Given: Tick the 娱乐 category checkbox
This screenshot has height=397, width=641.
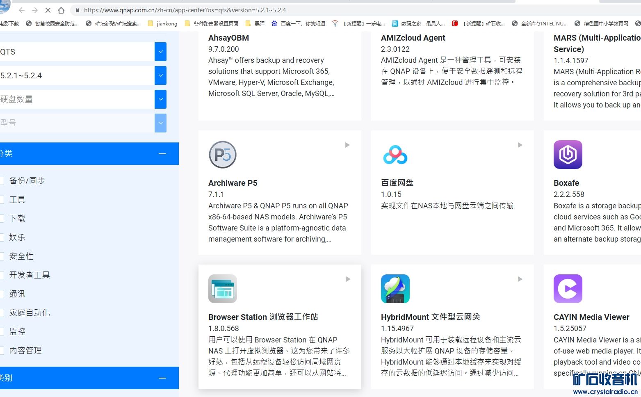Looking at the screenshot, I should point(2,237).
